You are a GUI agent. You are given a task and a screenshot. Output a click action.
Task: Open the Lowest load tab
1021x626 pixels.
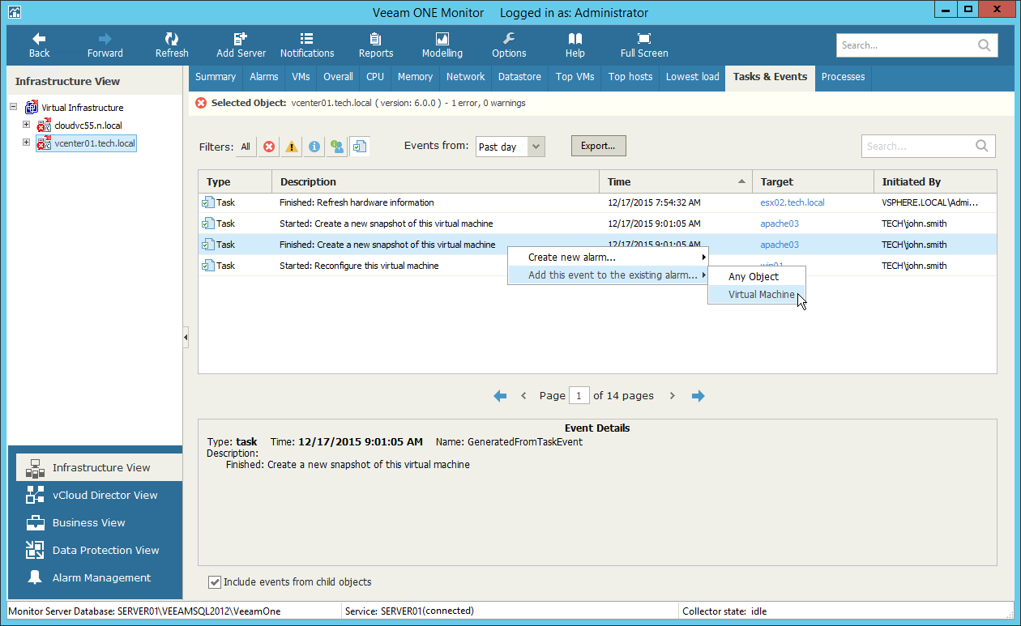(693, 77)
